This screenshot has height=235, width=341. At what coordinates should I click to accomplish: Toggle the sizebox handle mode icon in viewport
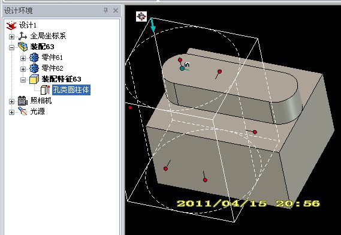pos(141,17)
